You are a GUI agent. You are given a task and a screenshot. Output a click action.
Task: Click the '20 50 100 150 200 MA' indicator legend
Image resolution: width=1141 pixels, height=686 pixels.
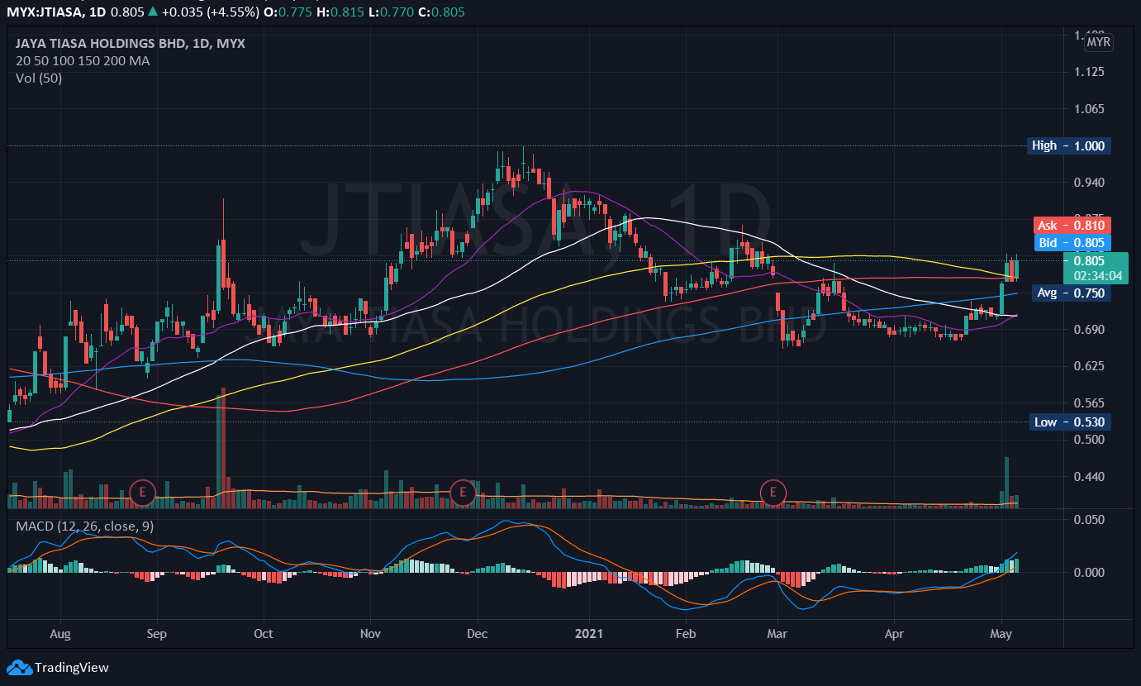(83, 61)
